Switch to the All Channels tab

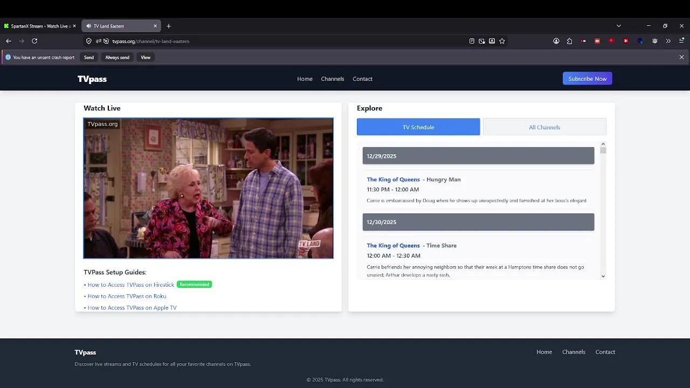point(544,127)
